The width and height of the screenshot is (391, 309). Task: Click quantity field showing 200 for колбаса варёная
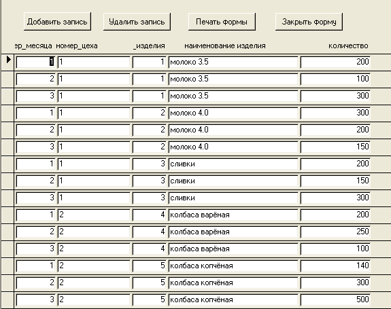(x=335, y=215)
